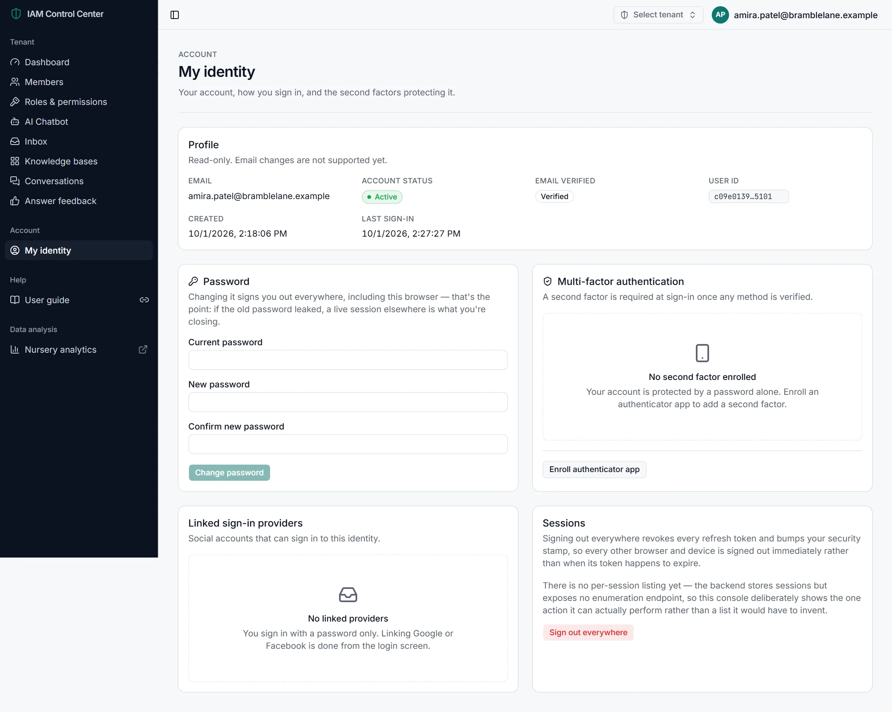Image resolution: width=892 pixels, height=712 pixels.
Task: Click the Active account status badge
Action: click(x=382, y=197)
